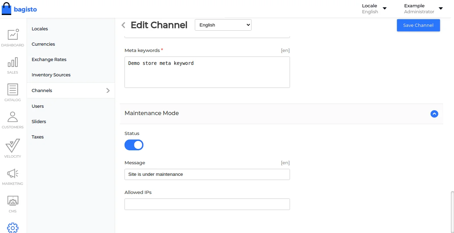454x233 pixels.
Task: Click the Settings gear icon
Action: pos(13,227)
